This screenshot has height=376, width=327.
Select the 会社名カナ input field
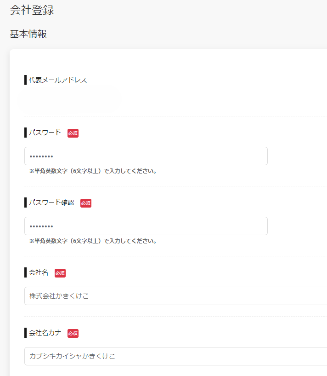pos(176,356)
